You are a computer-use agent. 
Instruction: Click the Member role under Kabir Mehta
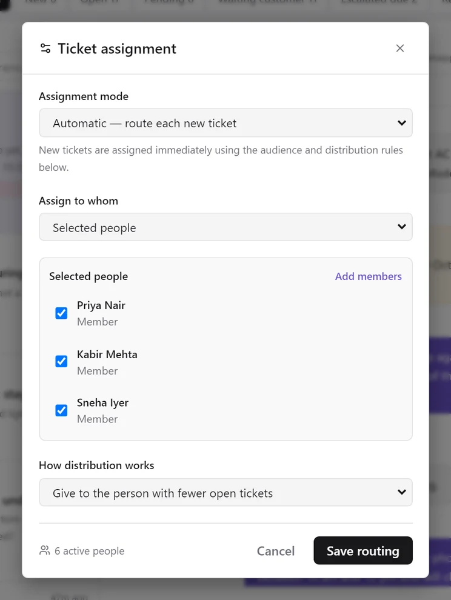[97, 371]
